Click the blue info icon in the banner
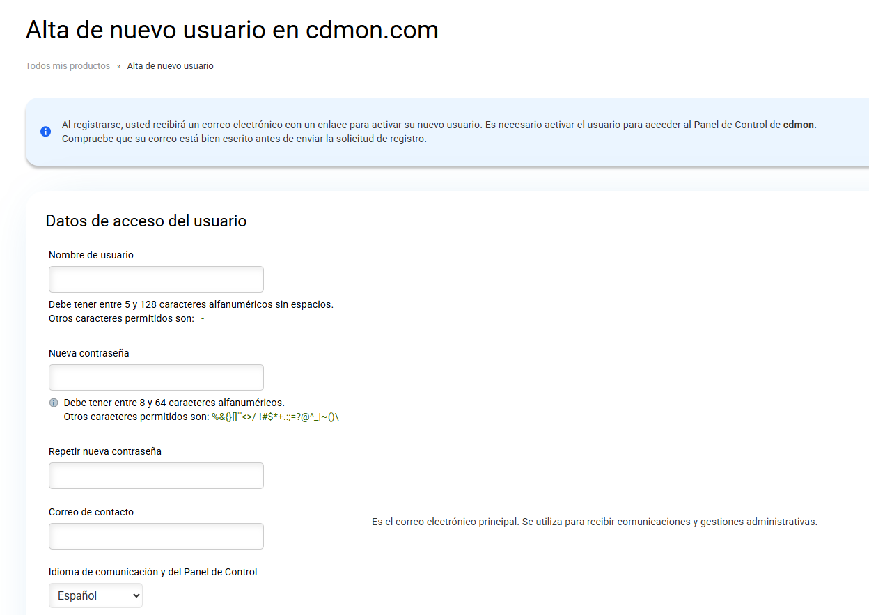Image resolution: width=869 pixels, height=615 pixels. click(45, 132)
